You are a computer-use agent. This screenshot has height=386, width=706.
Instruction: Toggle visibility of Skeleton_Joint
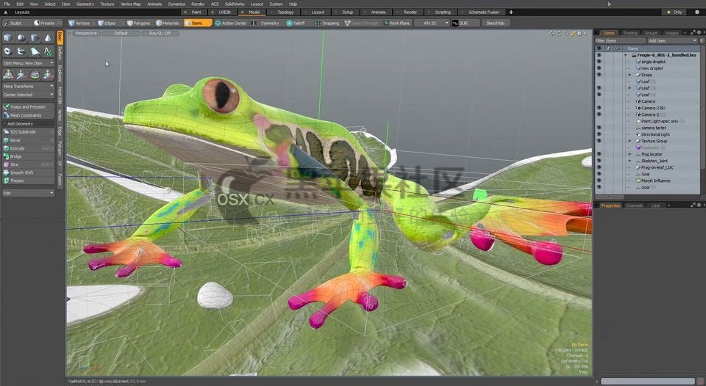(599, 161)
